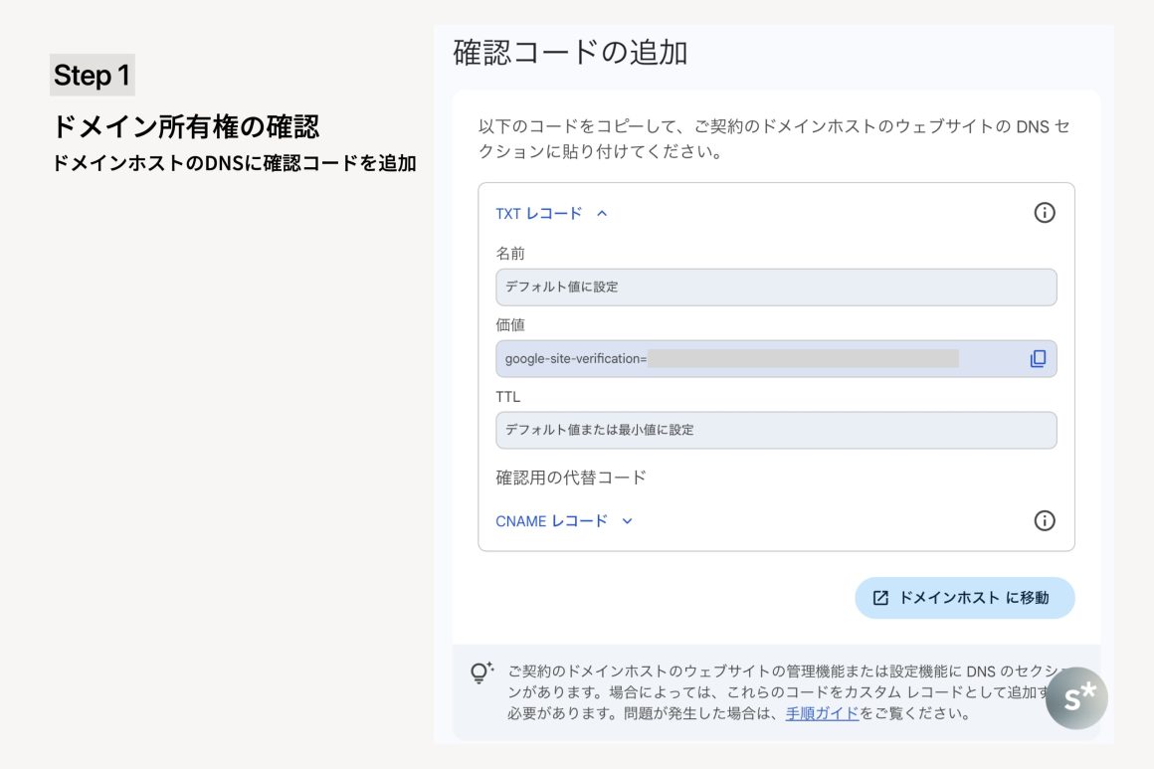Click the greyed-out redacted verification code
Image resolution: width=1154 pixels, height=769 pixels.
point(803,359)
